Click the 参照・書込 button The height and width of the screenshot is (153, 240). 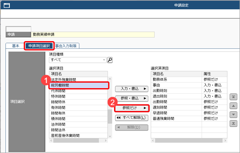(x=131, y=98)
